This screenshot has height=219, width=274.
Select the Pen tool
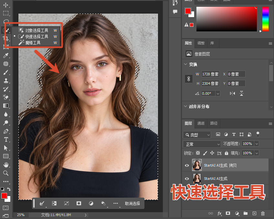click(x=5, y=131)
